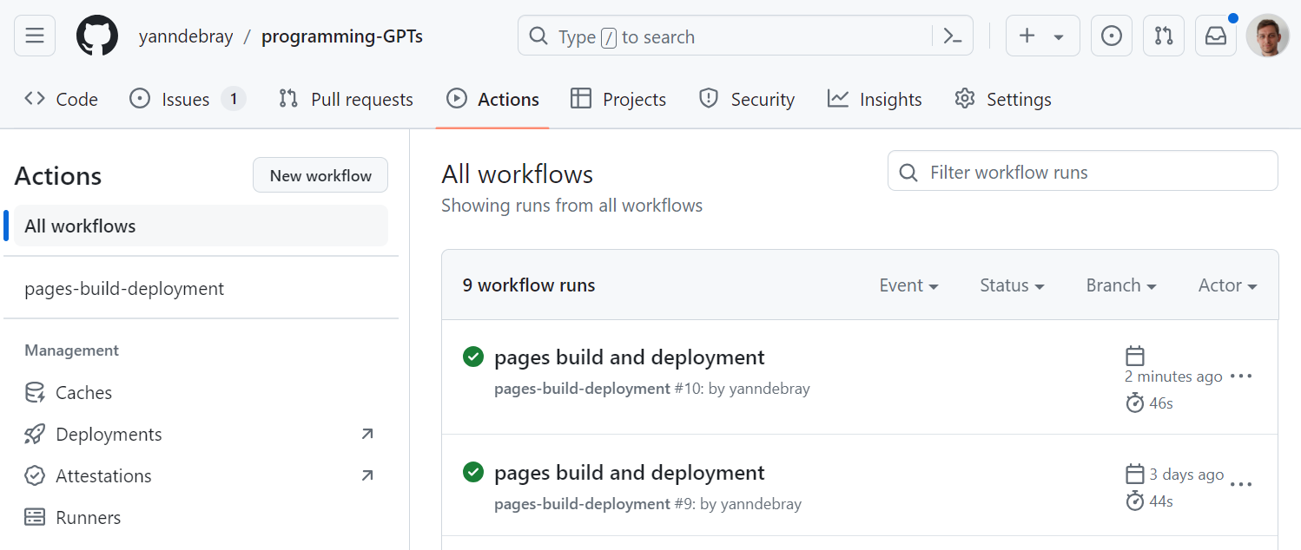Screen dimensions: 1301x550
Task: Open the Actor filter dropdown
Action: pos(1228,285)
